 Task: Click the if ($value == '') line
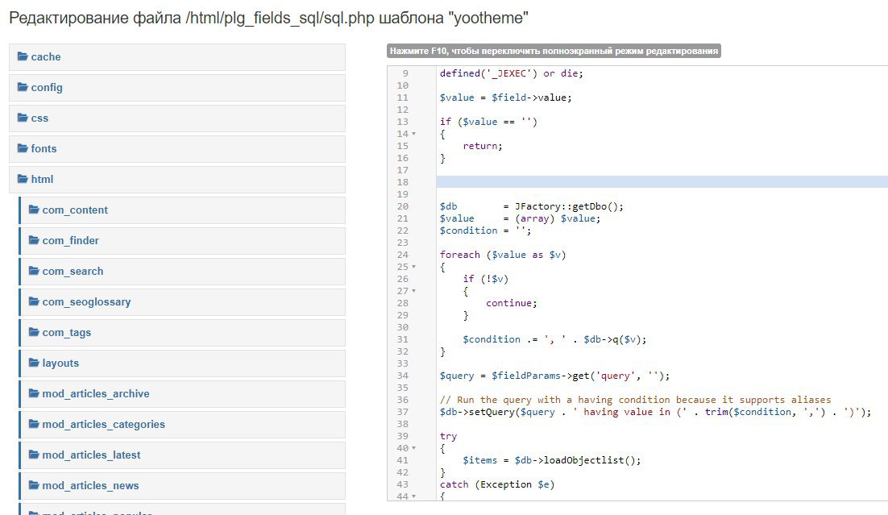pos(488,121)
